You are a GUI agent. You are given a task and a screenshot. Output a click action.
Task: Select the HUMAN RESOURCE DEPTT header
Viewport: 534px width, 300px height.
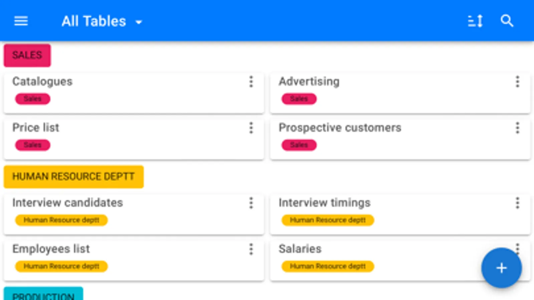73,177
